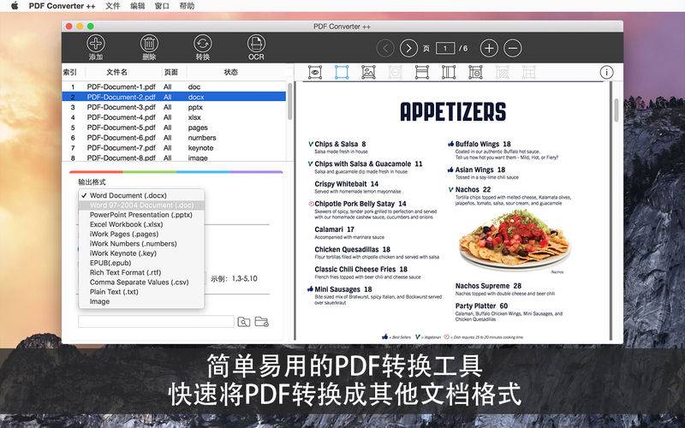Select the image area marking tool

pos(367,73)
